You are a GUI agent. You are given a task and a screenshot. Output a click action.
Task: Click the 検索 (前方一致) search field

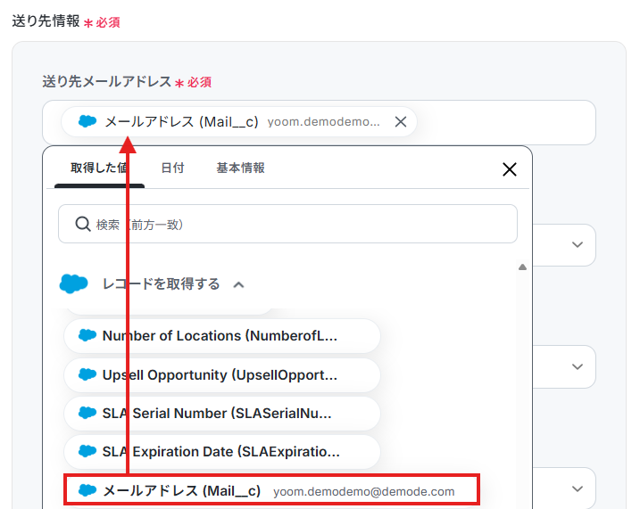coord(287,224)
